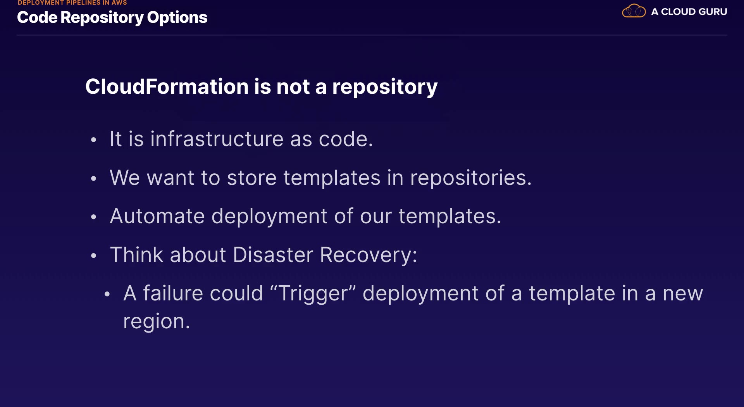Select the "Automate deployment of our templates." line

[305, 216]
